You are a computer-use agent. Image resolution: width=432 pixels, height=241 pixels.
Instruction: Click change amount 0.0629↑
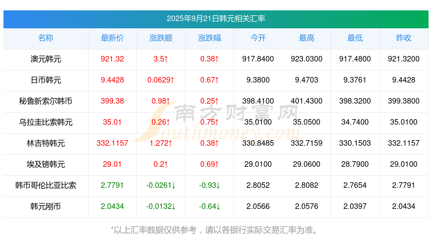coord(161,80)
